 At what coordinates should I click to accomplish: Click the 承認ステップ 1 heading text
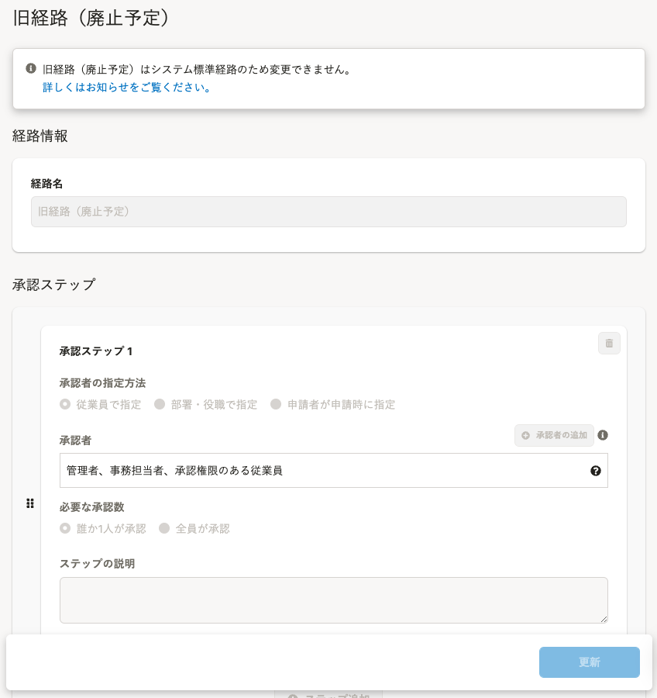pyautogui.click(x=96, y=351)
